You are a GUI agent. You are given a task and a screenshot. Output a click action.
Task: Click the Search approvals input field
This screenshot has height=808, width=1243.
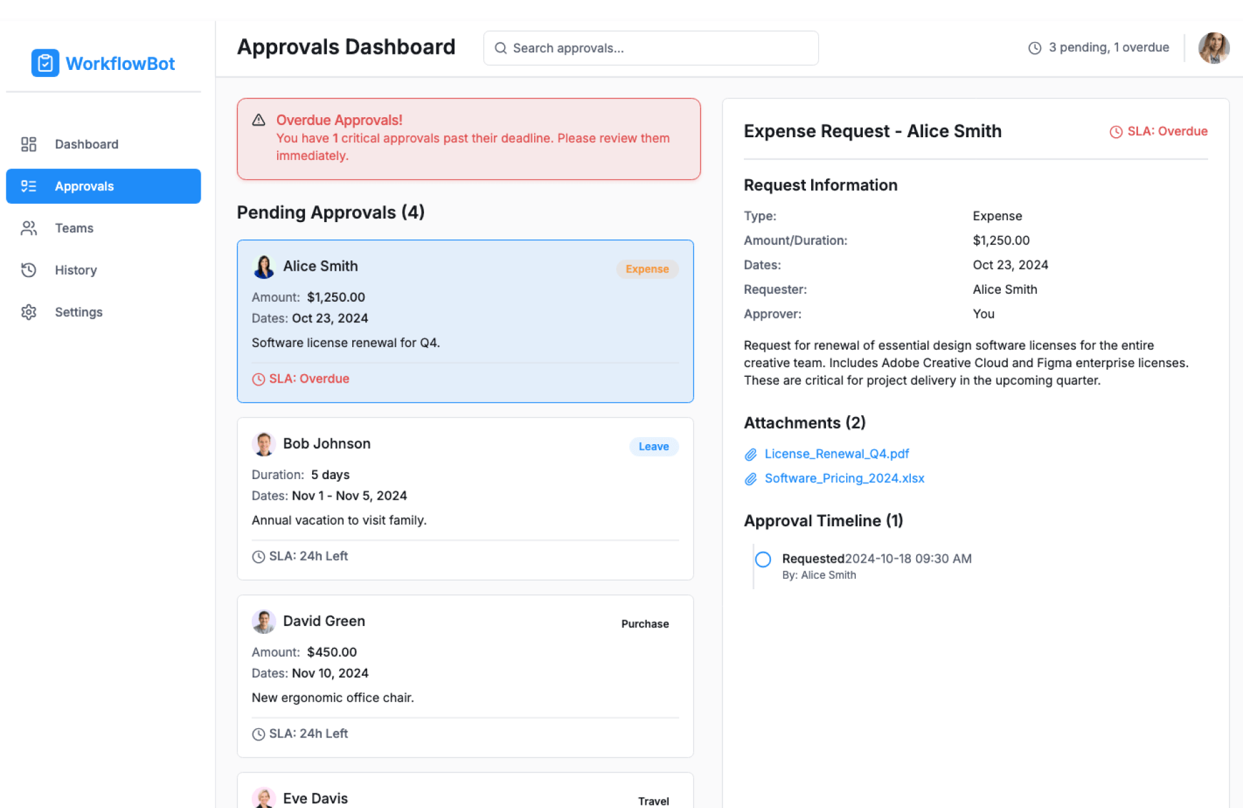[x=651, y=48]
